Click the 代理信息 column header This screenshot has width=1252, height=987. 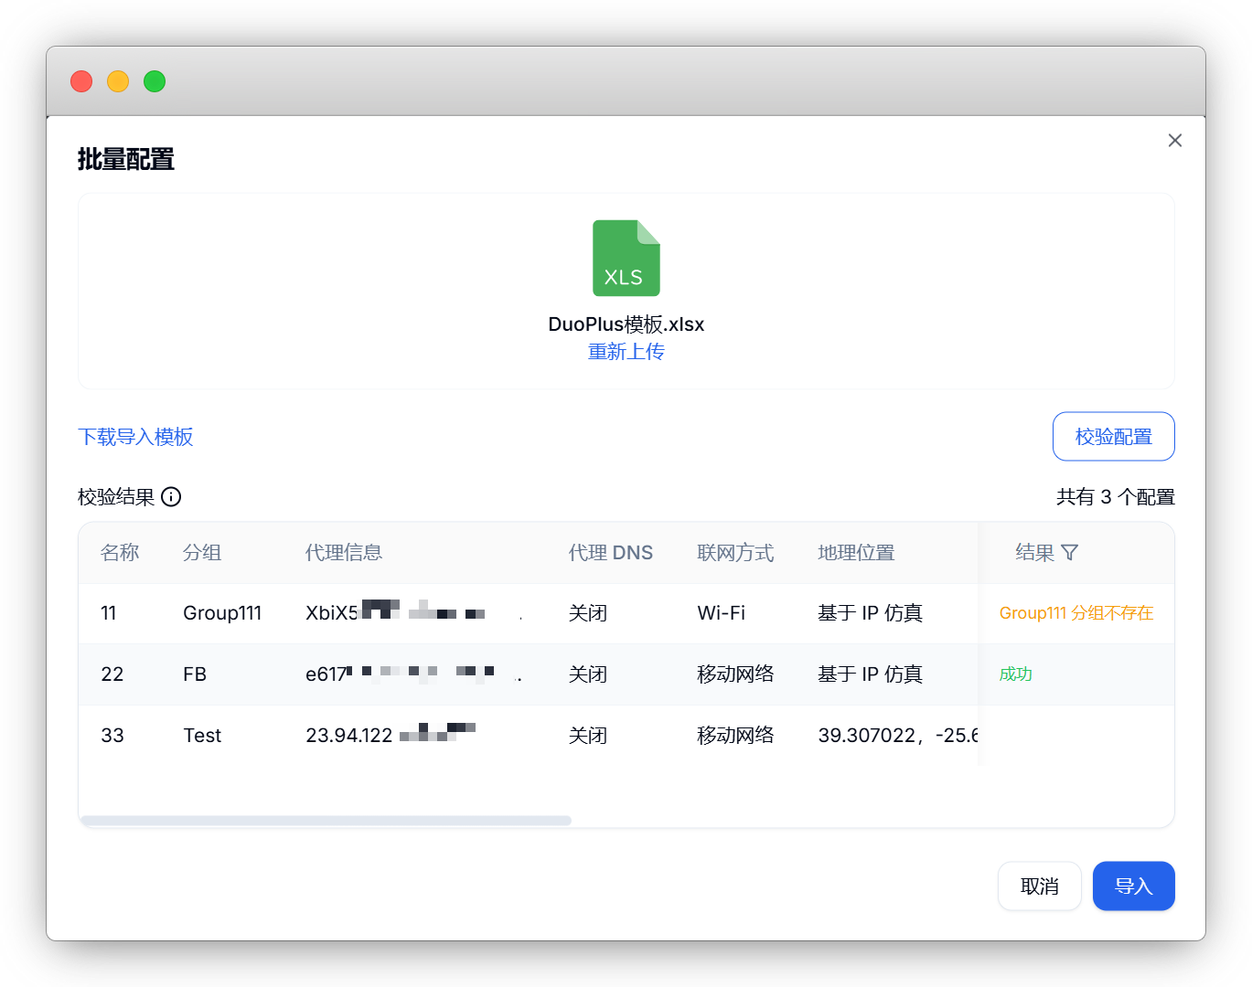coord(344,553)
